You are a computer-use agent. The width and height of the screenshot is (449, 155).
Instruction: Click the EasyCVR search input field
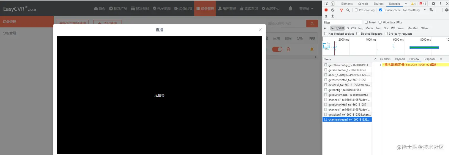[286, 24]
